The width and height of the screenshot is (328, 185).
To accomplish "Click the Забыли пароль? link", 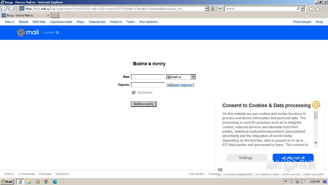I will pos(180,85).
